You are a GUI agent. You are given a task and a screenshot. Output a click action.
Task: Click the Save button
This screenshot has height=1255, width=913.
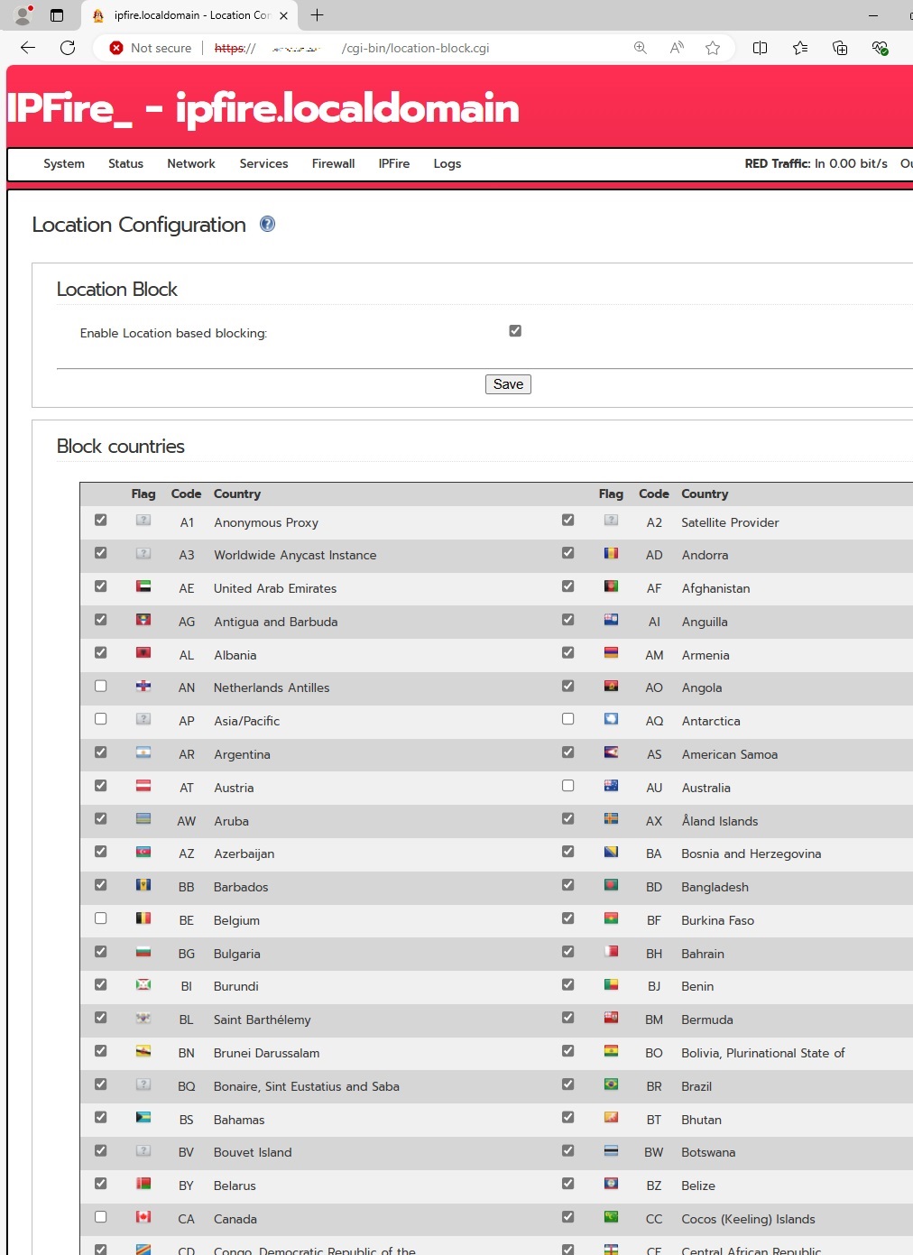pos(508,383)
